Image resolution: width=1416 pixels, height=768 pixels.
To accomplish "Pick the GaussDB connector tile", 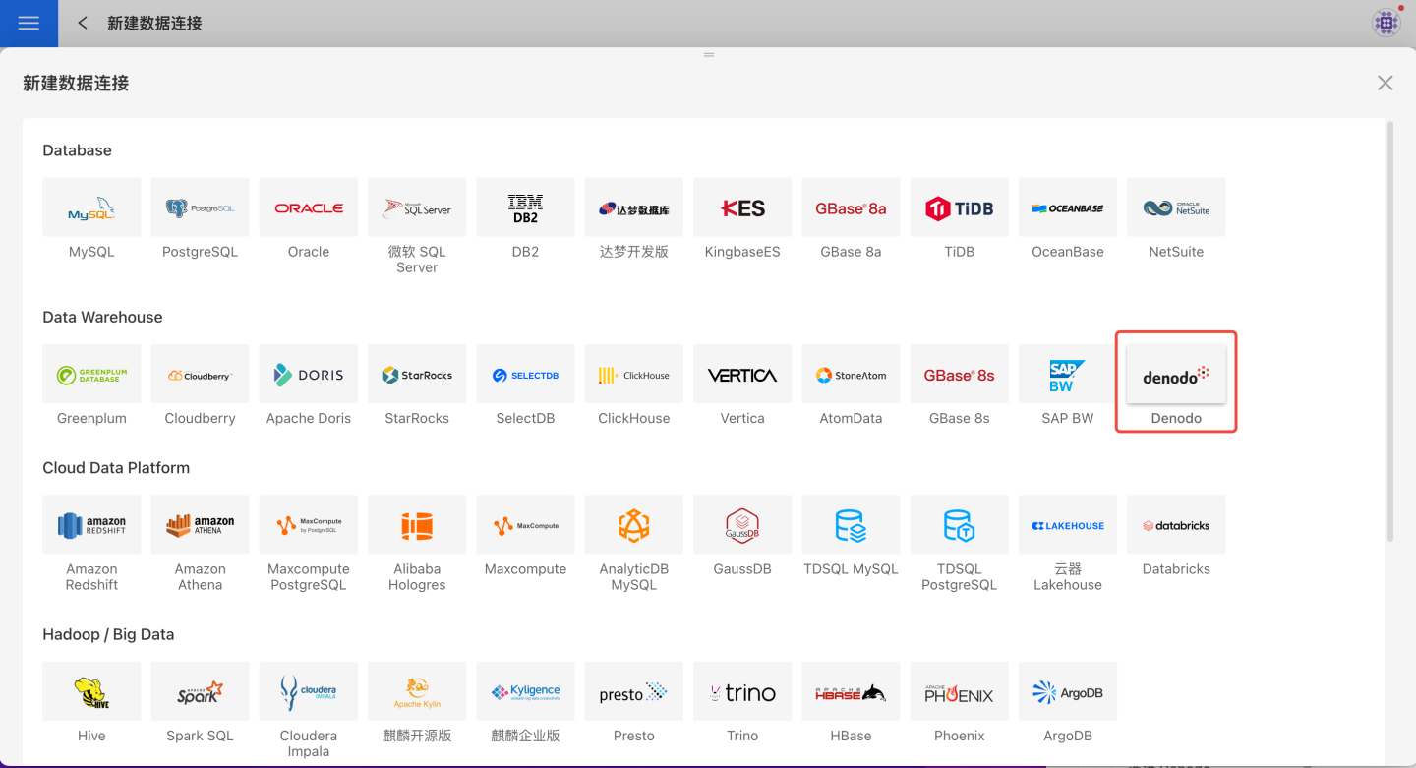I will click(742, 525).
